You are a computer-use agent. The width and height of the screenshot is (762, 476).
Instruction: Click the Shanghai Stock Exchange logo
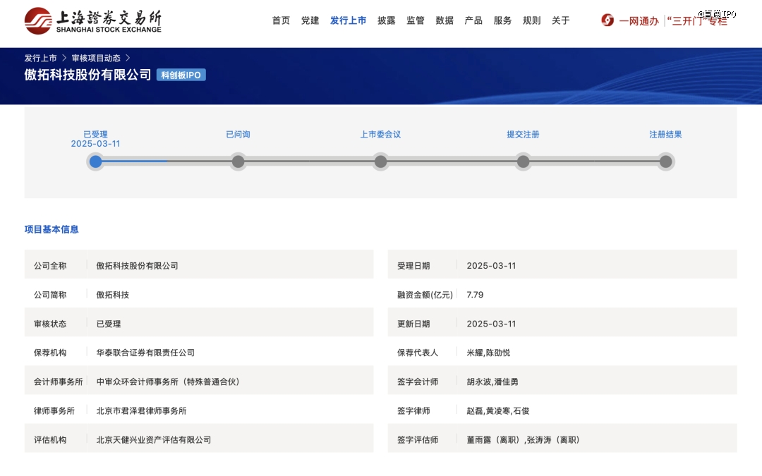click(93, 21)
